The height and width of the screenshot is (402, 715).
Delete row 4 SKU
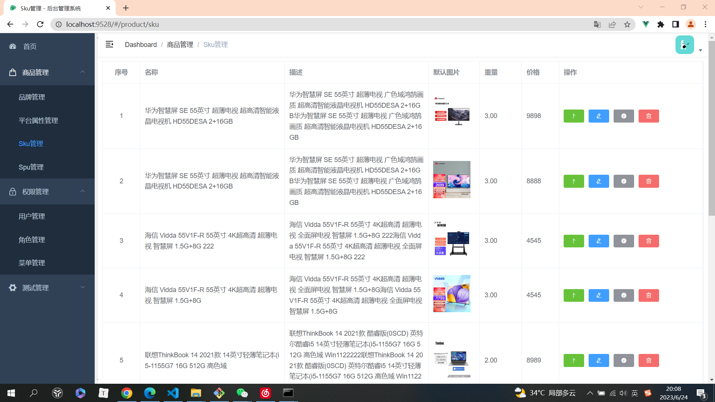point(649,295)
